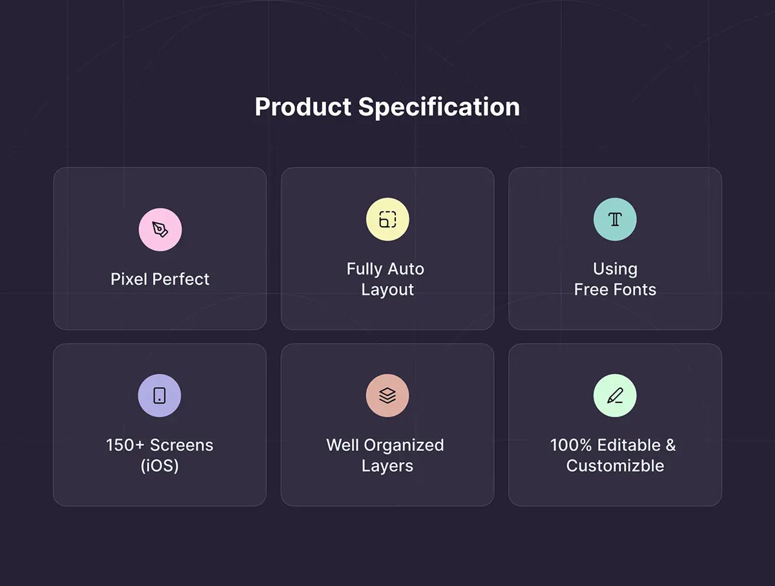
Task: Select the 'Well Organized Layers' label
Action: coord(386,455)
